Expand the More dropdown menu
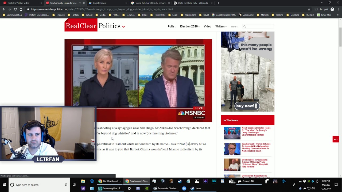Screen dimensions: 342x192 click(234, 27)
